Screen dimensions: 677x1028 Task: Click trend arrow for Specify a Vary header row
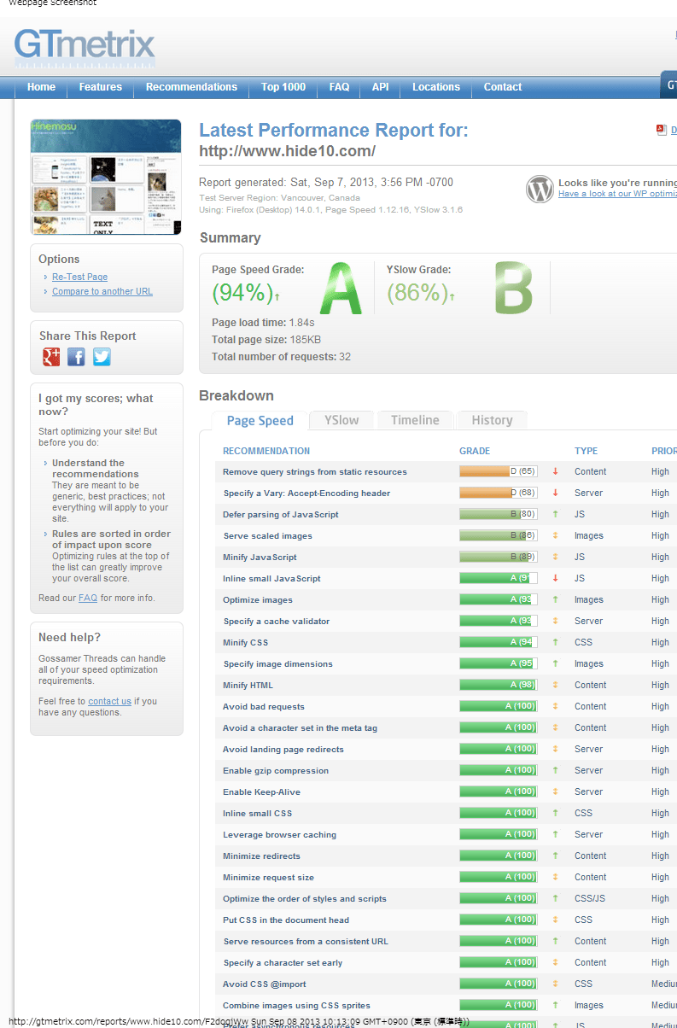[555, 493]
